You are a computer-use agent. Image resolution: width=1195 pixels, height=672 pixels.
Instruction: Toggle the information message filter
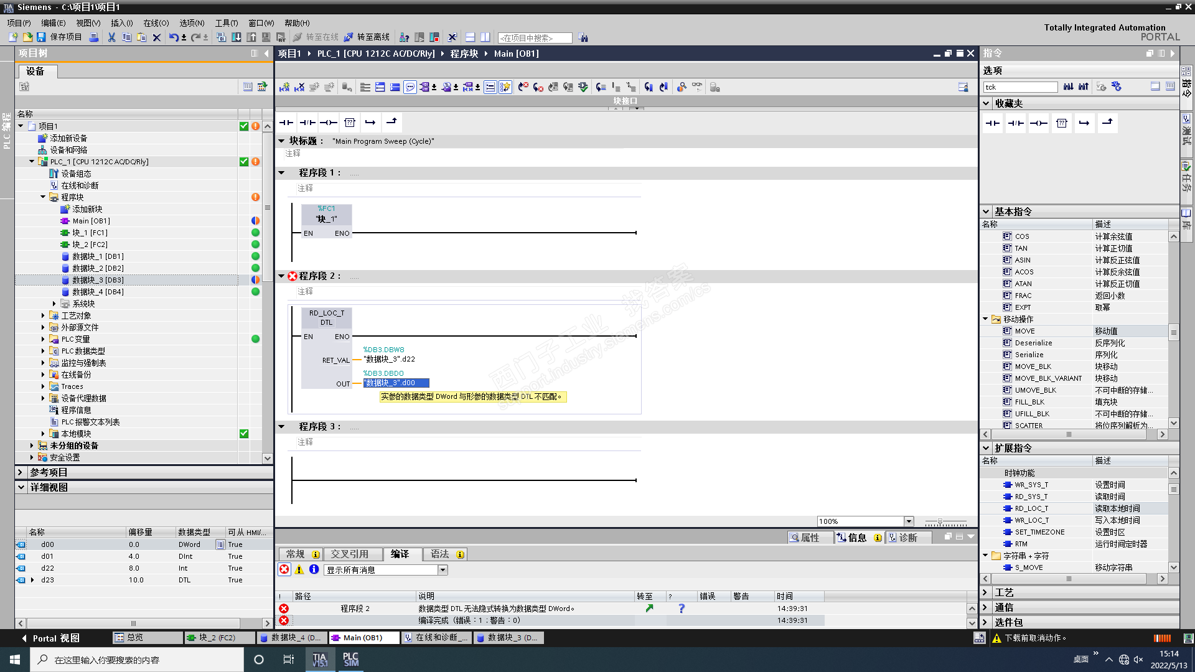point(314,569)
